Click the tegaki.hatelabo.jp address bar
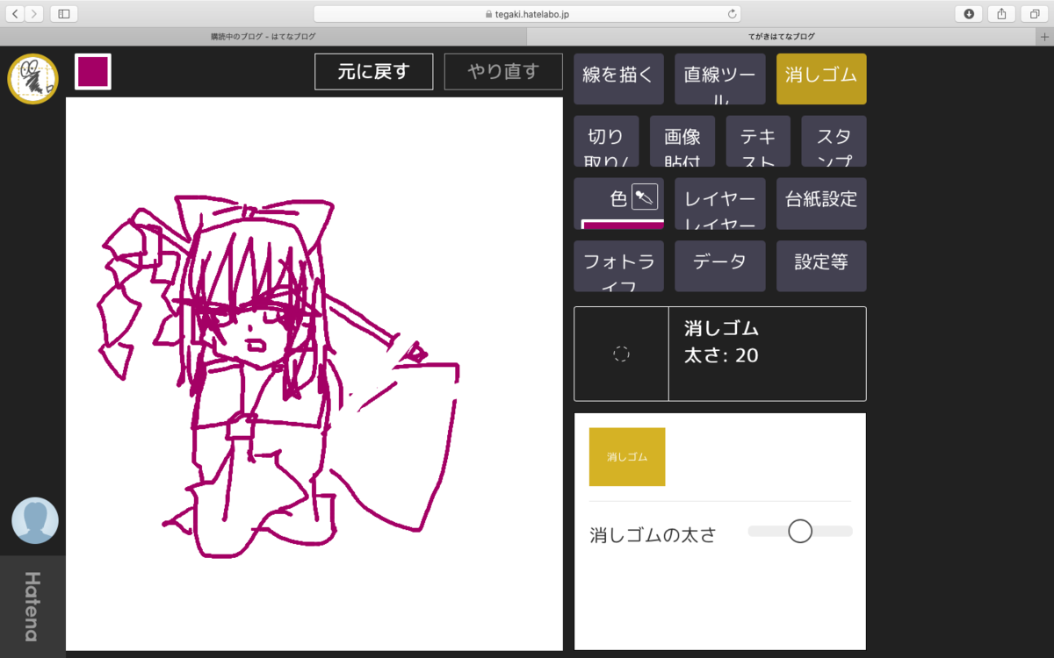Screen dimensions: 1054x658 527,14
